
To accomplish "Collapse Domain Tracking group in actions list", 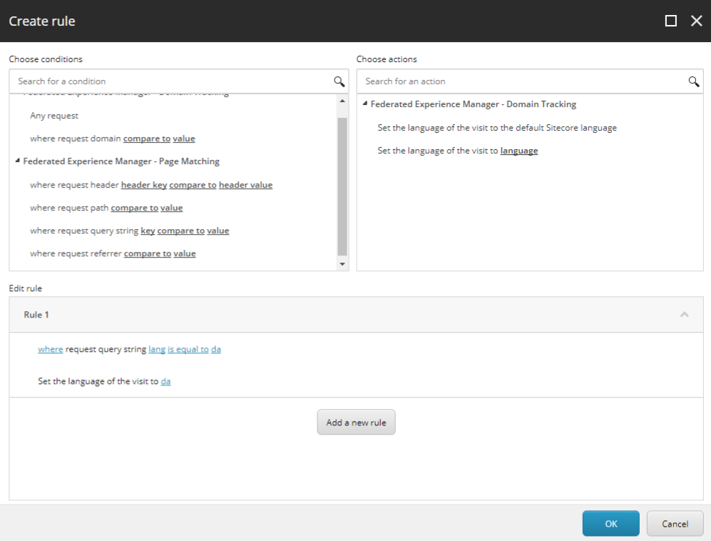I will click(x=365, y=104).
